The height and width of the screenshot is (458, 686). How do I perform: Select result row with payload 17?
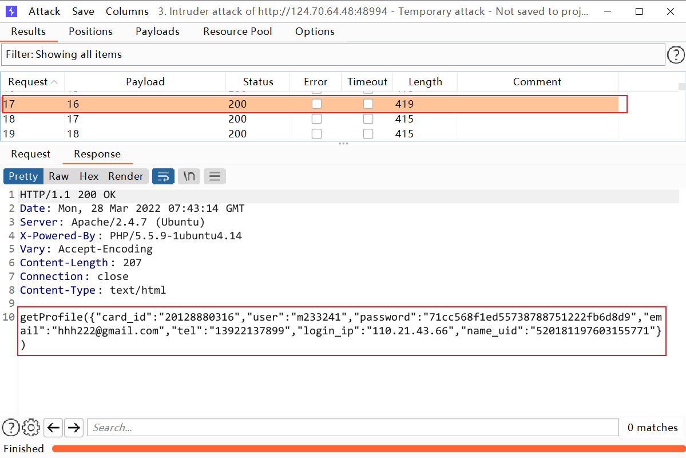310,119
